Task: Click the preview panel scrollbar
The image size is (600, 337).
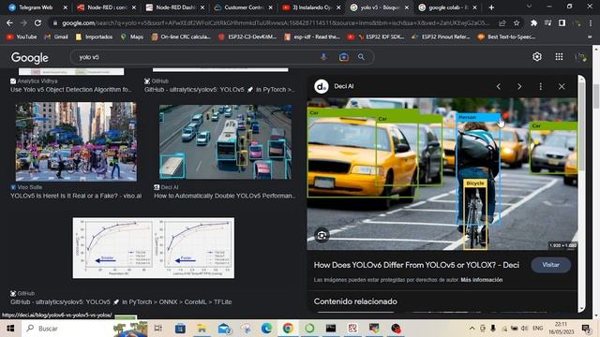Action: (581, 126)
